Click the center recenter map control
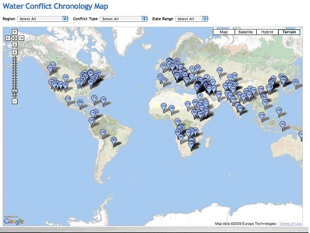 click(14, 38)
